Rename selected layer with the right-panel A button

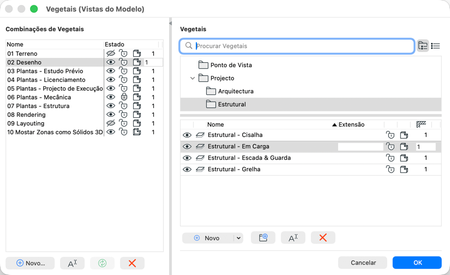[293, 238]
